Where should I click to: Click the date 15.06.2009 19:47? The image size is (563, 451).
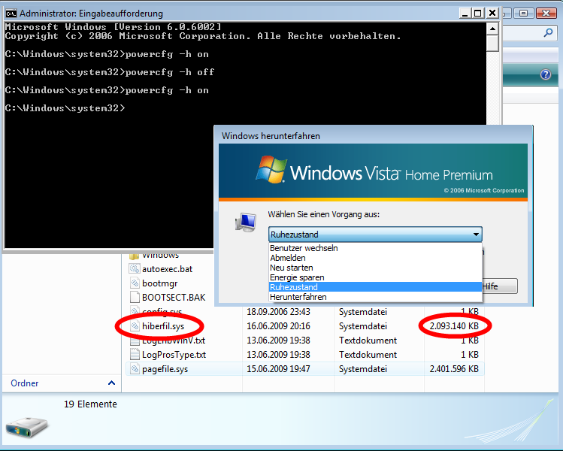tap(278, 369)
